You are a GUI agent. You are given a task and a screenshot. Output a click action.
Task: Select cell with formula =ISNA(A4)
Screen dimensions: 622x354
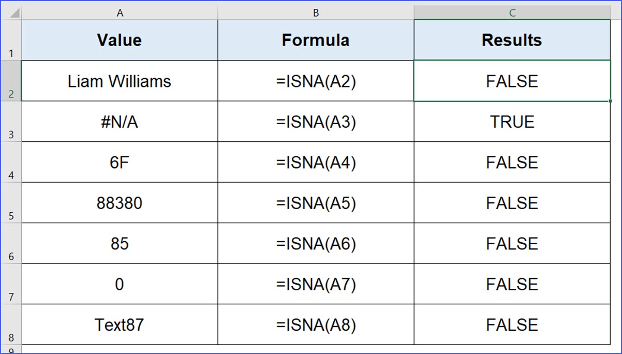[x=316, y=162]
